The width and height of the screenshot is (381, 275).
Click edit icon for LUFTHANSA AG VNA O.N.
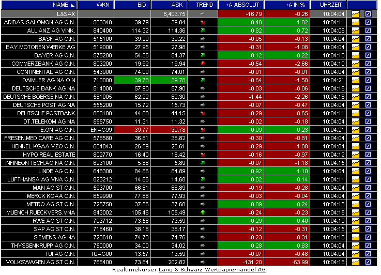368,179
